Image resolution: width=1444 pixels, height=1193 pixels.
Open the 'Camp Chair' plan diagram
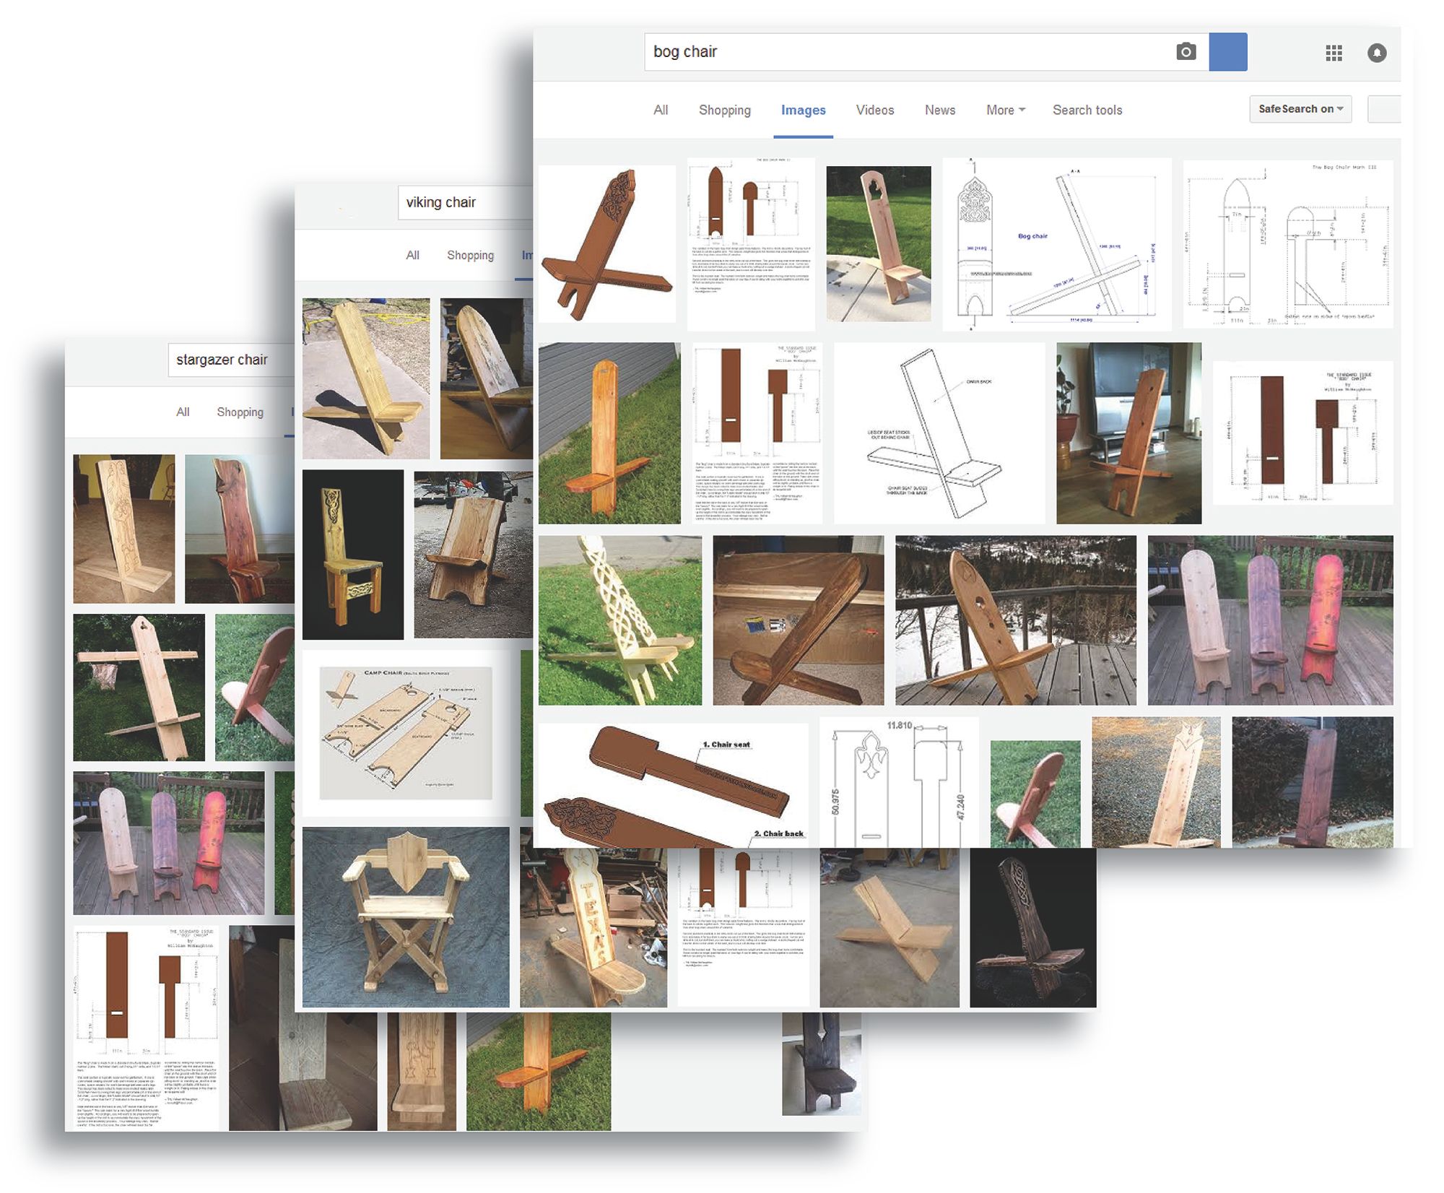(x=406, y=733)
